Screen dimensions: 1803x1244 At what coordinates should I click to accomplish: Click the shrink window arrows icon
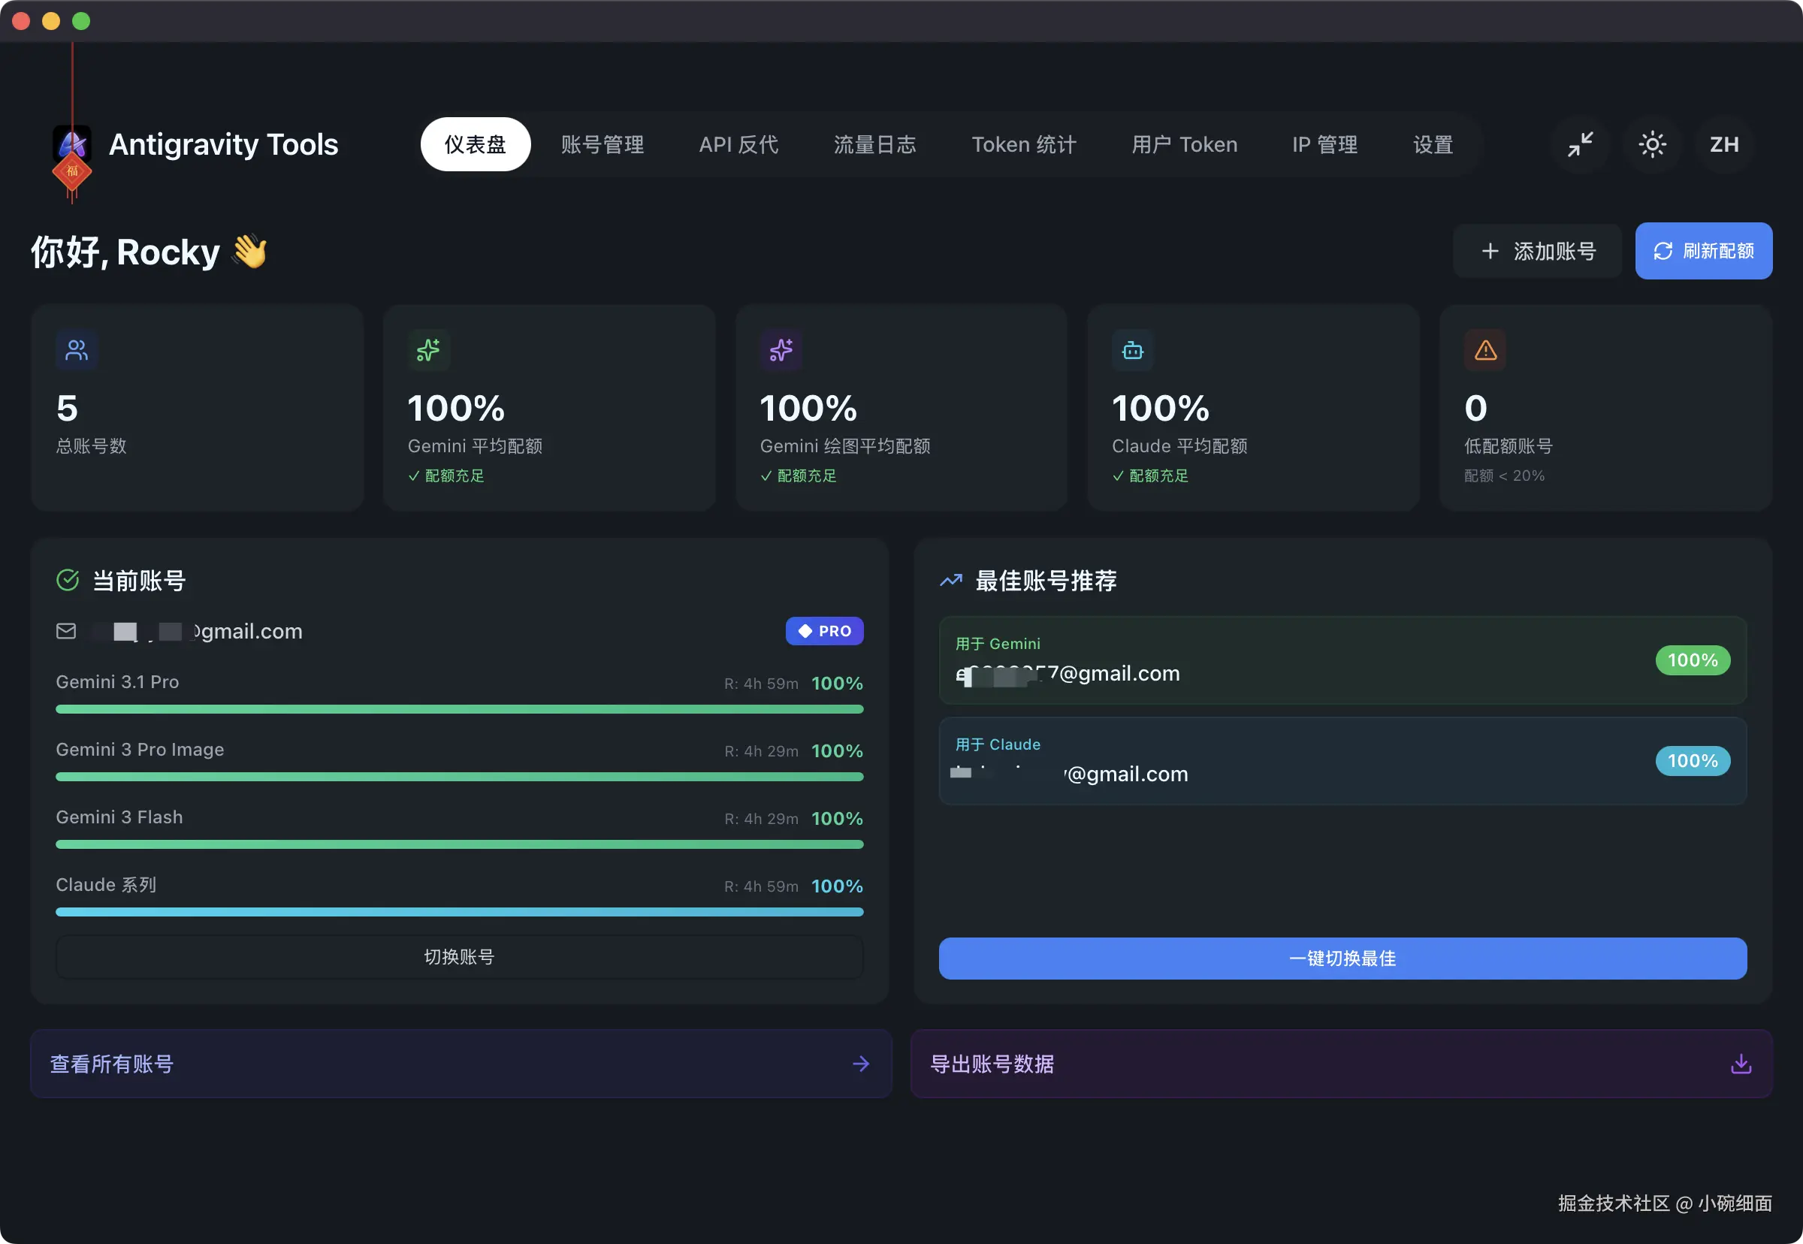(x=1580, y=144)
